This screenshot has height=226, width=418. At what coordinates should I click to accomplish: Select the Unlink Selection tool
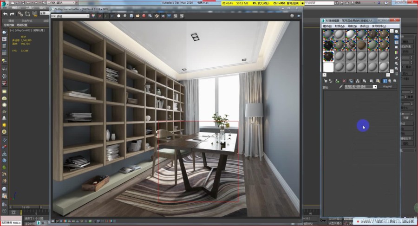27,14
